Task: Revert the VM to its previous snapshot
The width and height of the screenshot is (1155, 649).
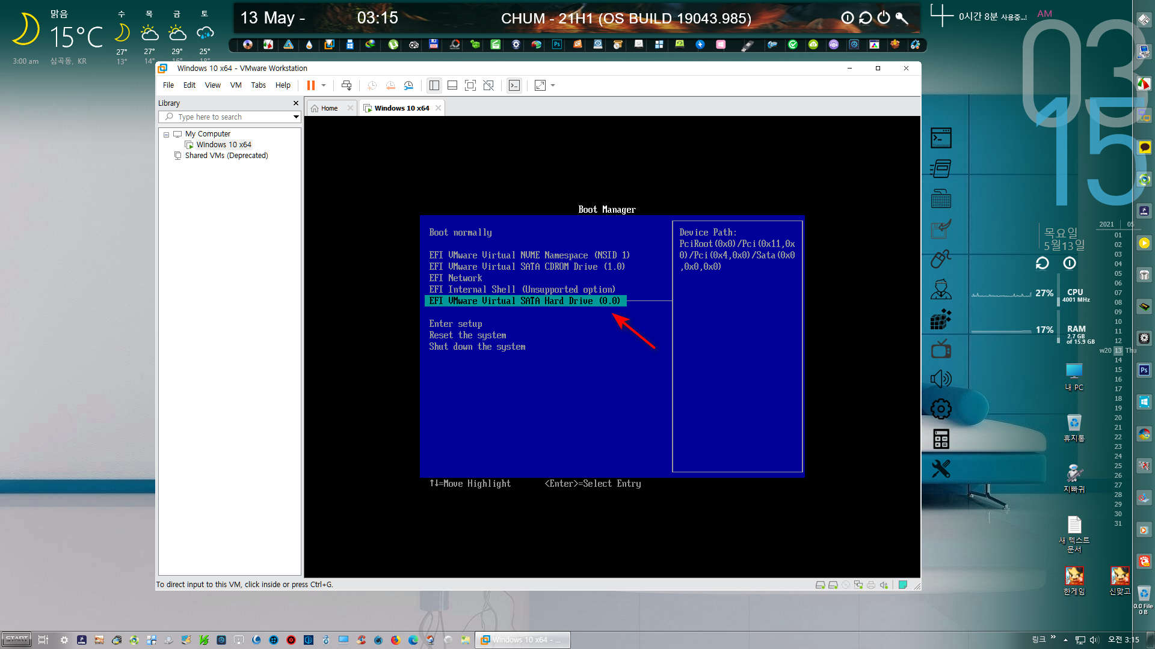Action: (390, 85)
